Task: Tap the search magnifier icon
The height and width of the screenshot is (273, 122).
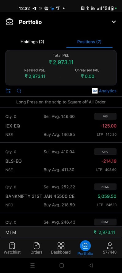Action: tap(19, 91)
